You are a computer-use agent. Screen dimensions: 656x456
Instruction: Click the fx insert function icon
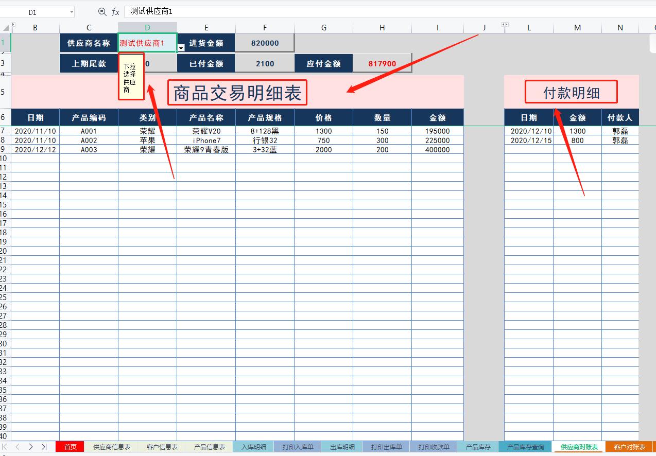tap(115, 12)
